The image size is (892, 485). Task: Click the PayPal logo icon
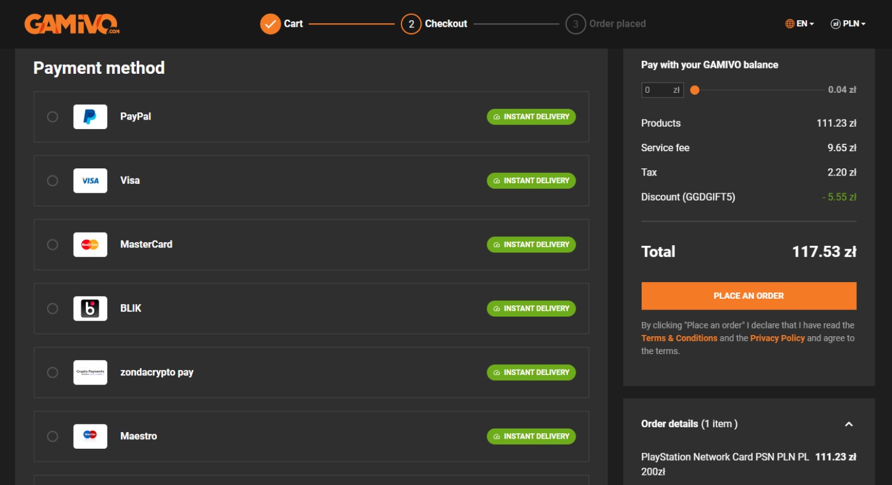click(x=90, y=117)
